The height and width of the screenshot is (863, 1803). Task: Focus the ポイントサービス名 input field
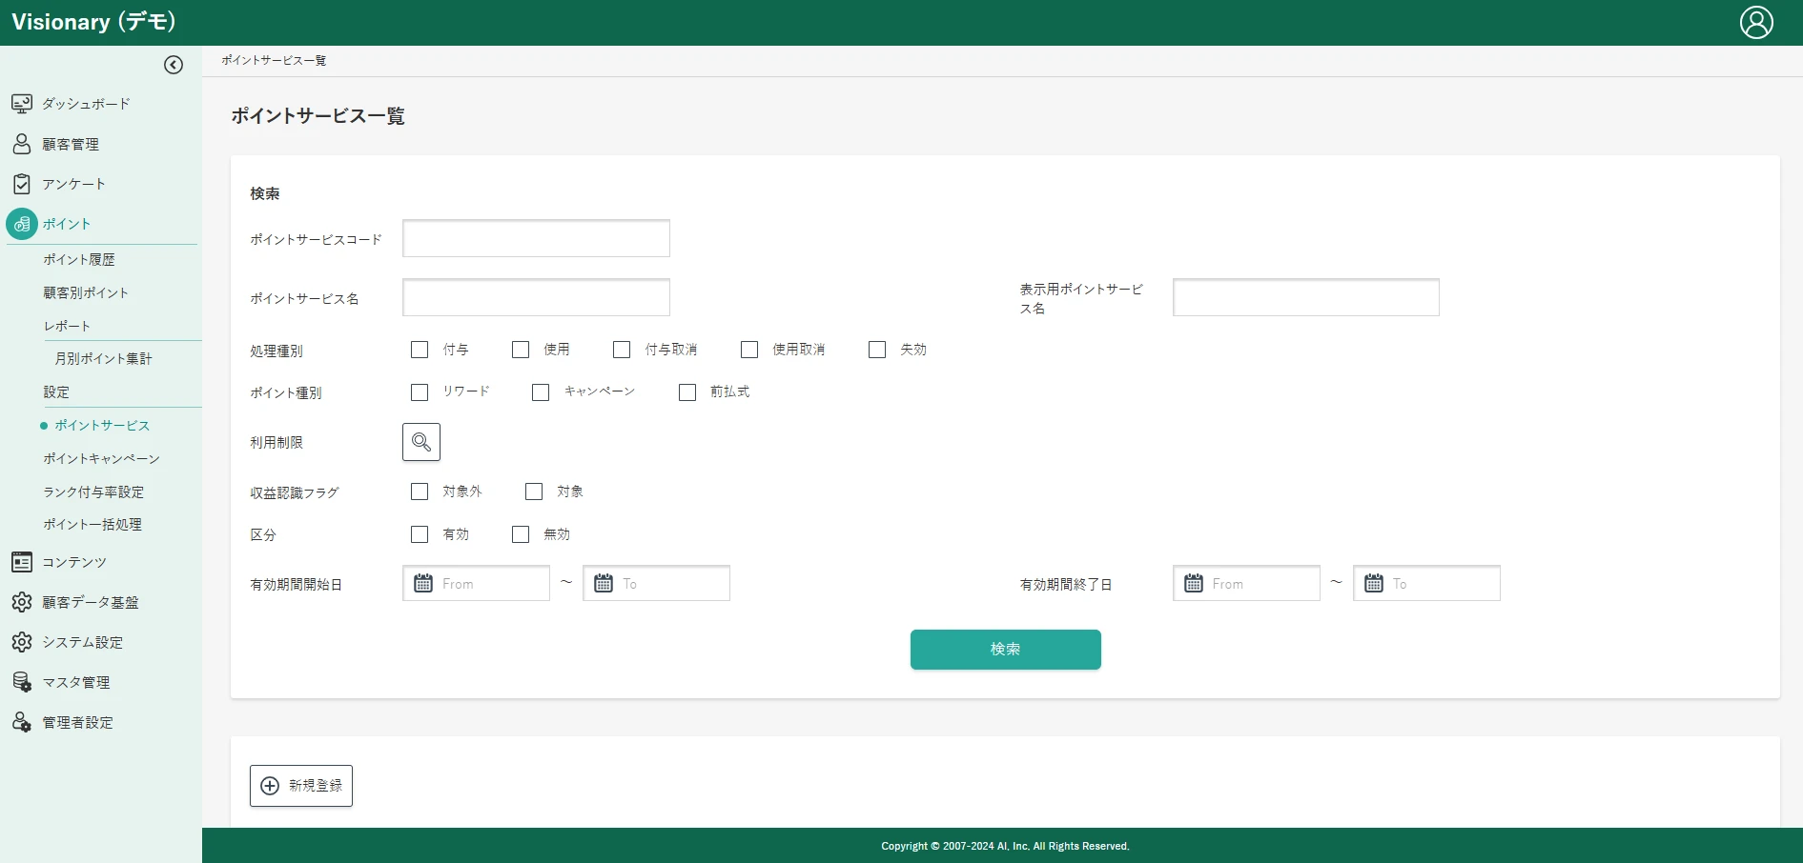pos(536,297)
